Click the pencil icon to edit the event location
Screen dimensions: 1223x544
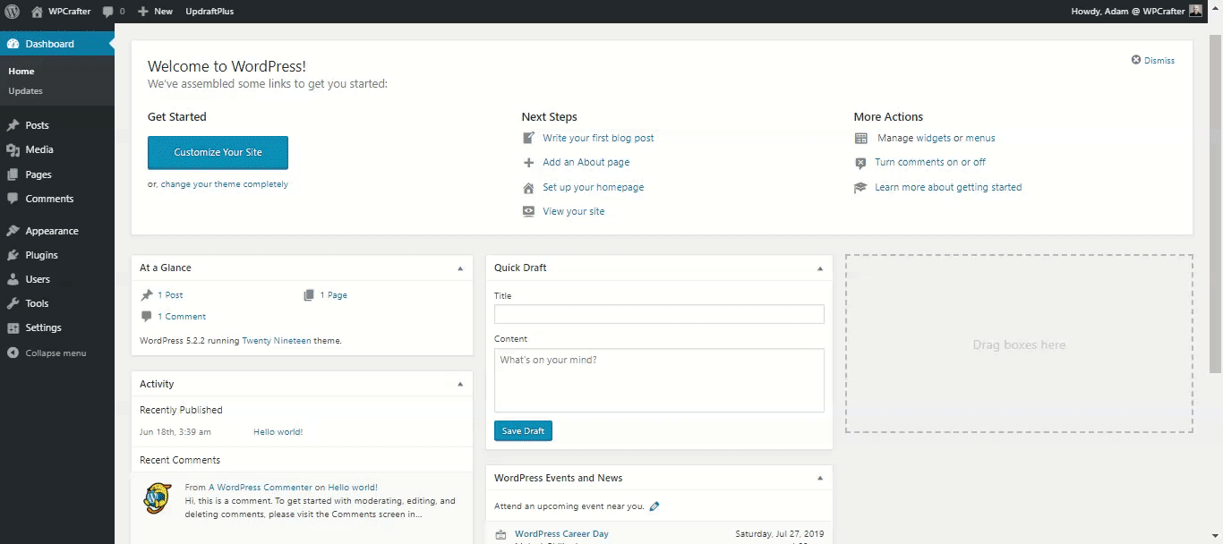tap(654, 506)
